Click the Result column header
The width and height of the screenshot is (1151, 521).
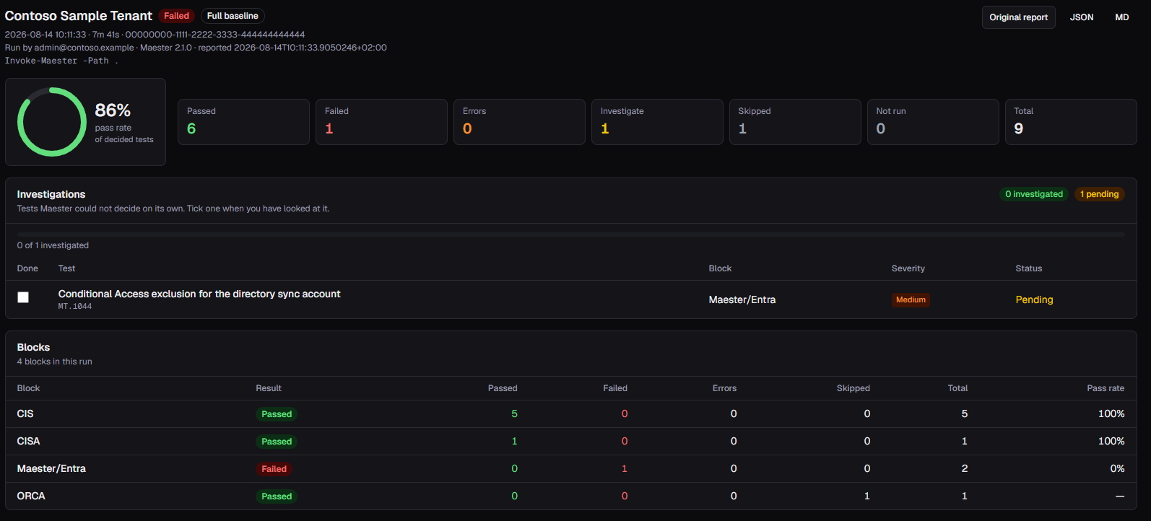[269, 388]
